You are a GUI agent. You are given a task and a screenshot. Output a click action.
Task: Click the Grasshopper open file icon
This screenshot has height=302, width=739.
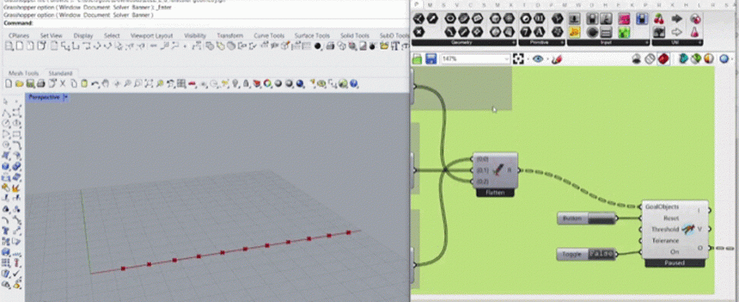tap(418, 59)
